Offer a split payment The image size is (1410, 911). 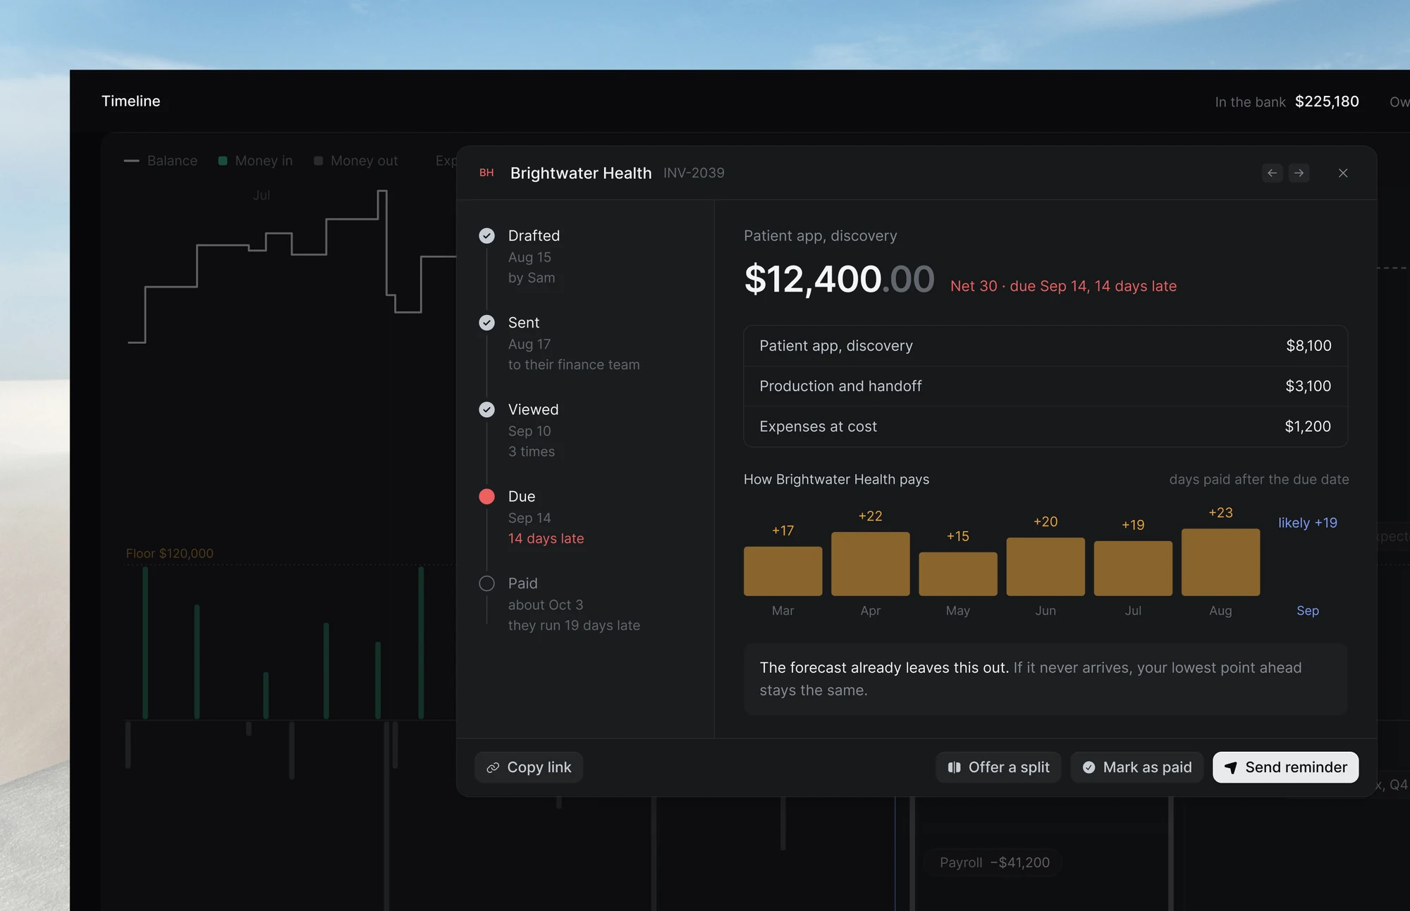tap(998, 767)
